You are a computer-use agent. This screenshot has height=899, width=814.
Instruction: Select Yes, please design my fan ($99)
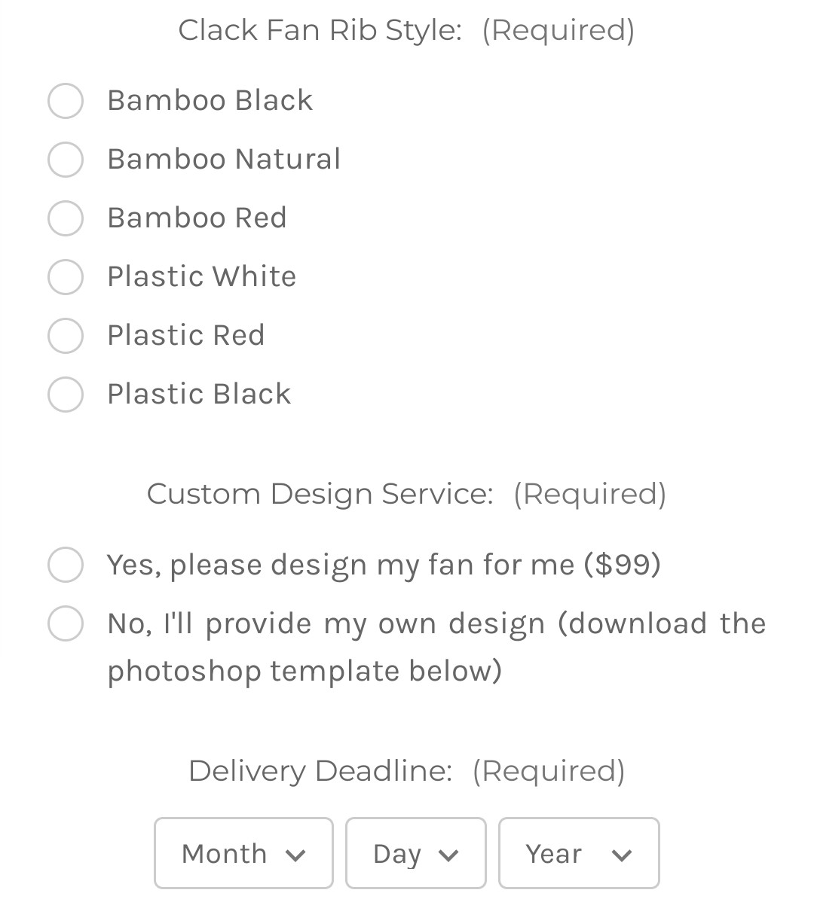(x=66, y=565)
